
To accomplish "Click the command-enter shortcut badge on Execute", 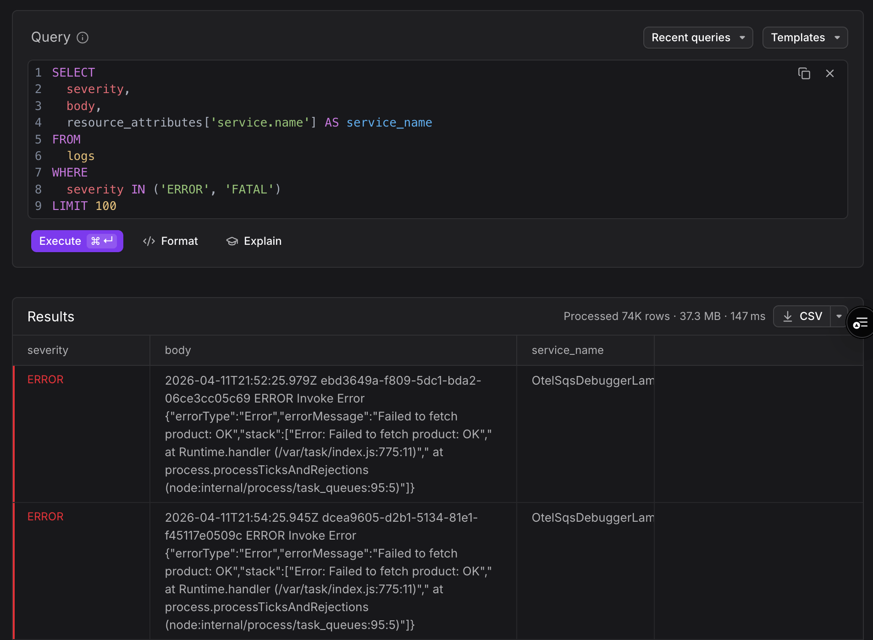I will (102, 241).
